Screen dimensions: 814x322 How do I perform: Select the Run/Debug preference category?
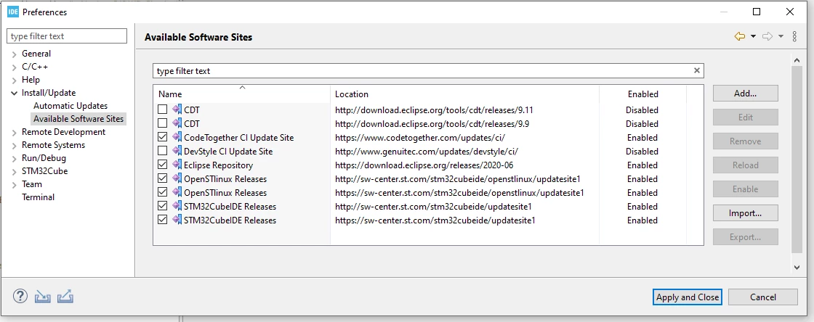[x=44, y=158]
